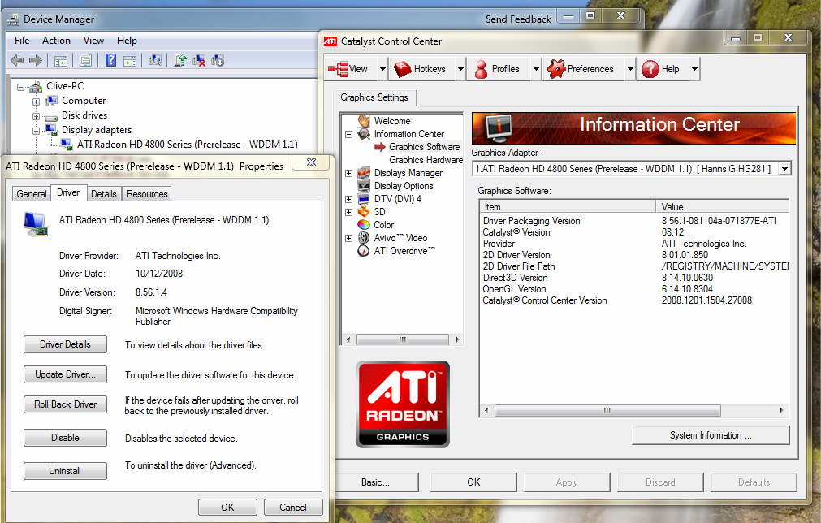Select the Avivo Video tree item
This screenshot has height=523, width=821.
coord(400,238)
